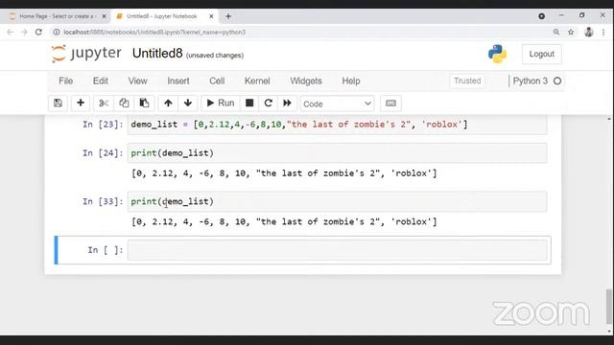The height and width of the screenshot is (345, 614).
Task: Open the Help menu
Action: click(351, 80)
